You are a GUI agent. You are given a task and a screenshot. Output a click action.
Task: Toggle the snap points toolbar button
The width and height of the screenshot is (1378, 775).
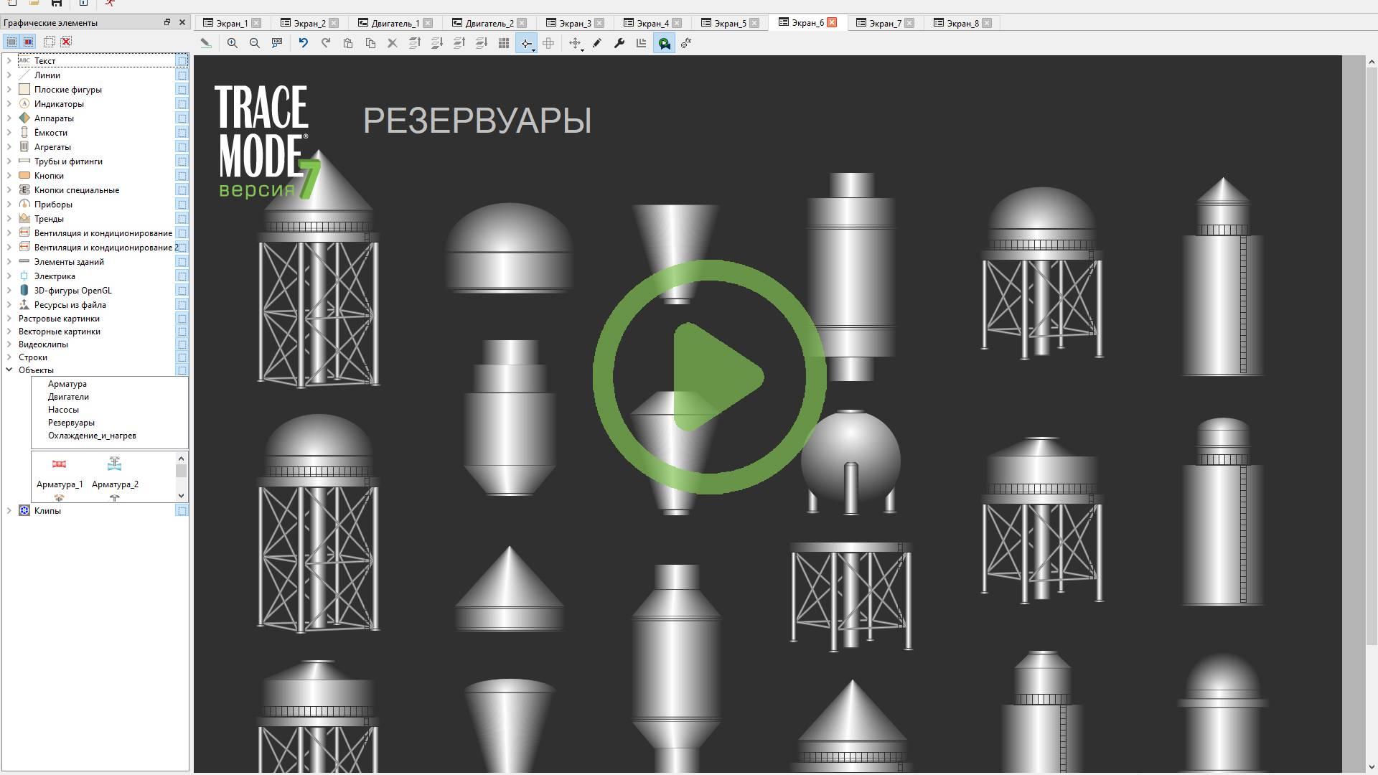[526, 44]
